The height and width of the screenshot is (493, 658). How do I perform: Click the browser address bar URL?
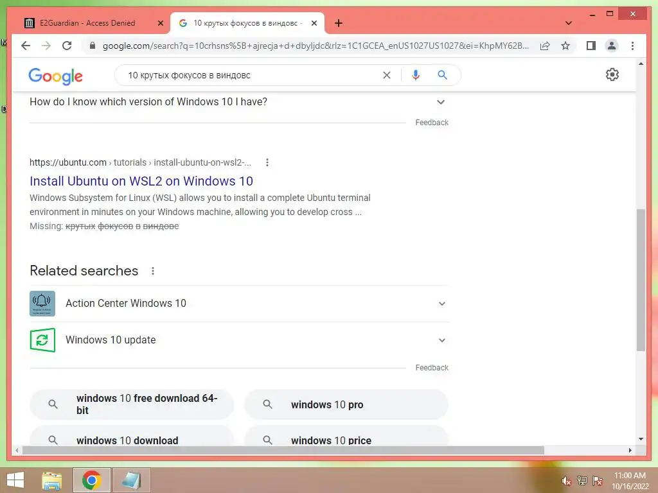[316, 46]
